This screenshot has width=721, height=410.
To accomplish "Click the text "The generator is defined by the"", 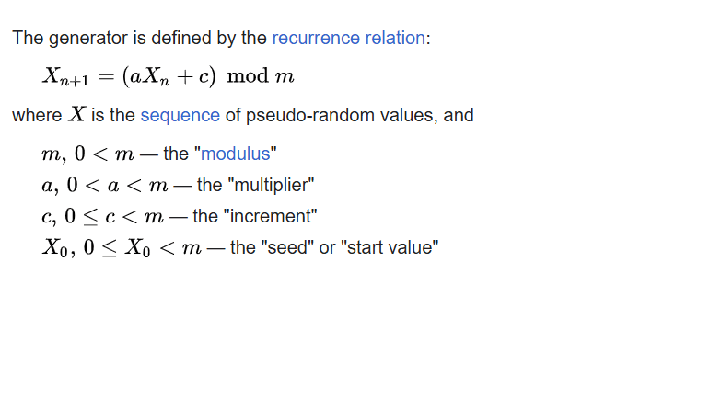I will tap(139, 38).
